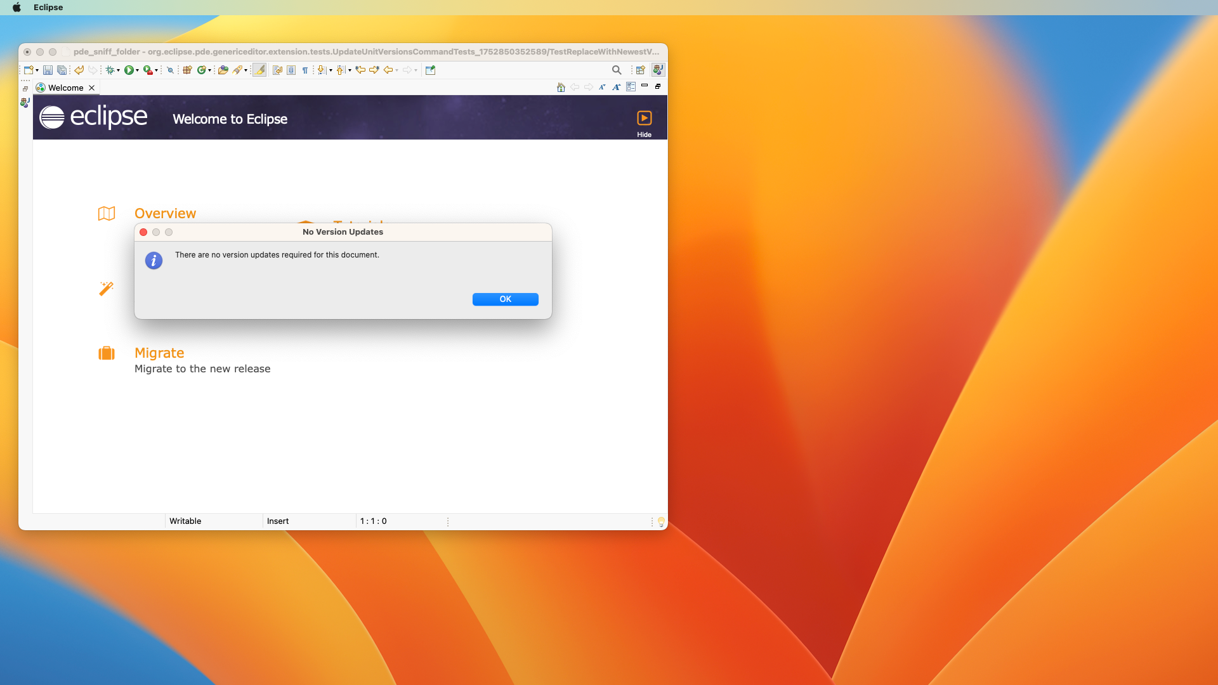Viewport: 1218px width, 685px height.
Task: Click the Previous Annotation up-arrow icon
Action: click(x=341, y=70)
